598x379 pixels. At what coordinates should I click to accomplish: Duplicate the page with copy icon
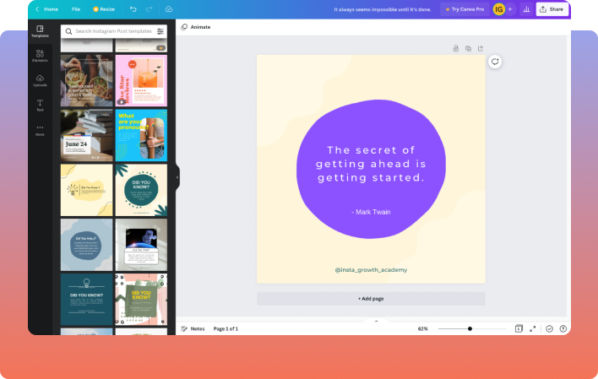(468, 49)
